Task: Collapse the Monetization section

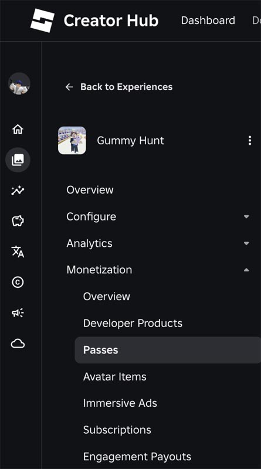Action: [x=158, y=270]
